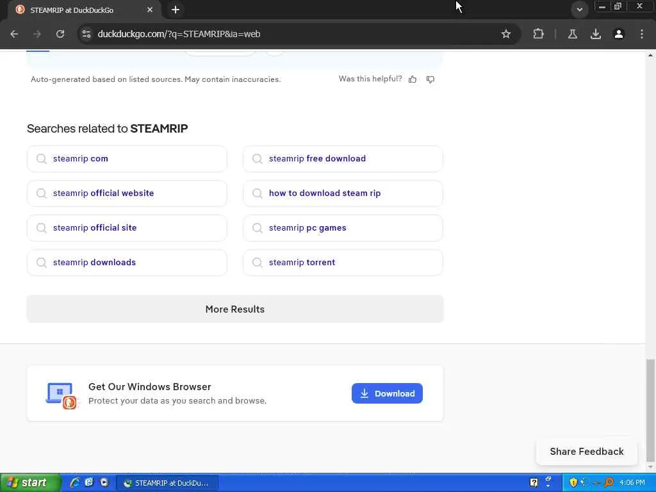This screenshot has height=492, width=656.
Task: Go back to the previous page
Action: click(14, 34)
